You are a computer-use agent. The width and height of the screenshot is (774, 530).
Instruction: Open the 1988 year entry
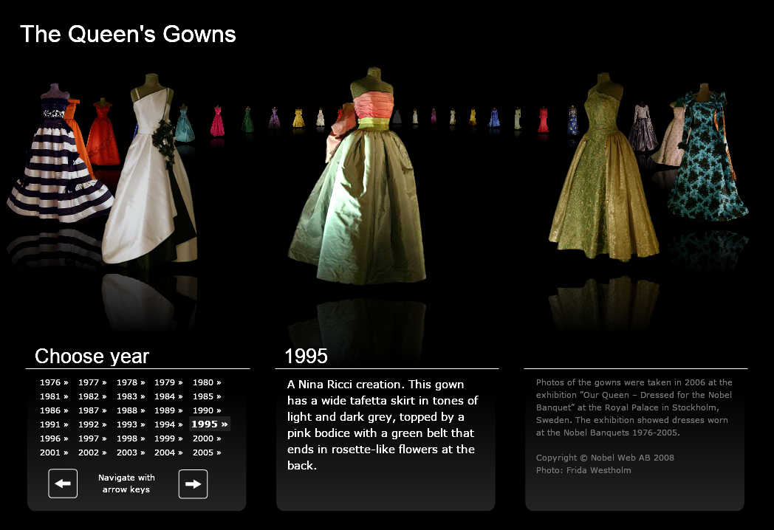click(x=131, y=410)
